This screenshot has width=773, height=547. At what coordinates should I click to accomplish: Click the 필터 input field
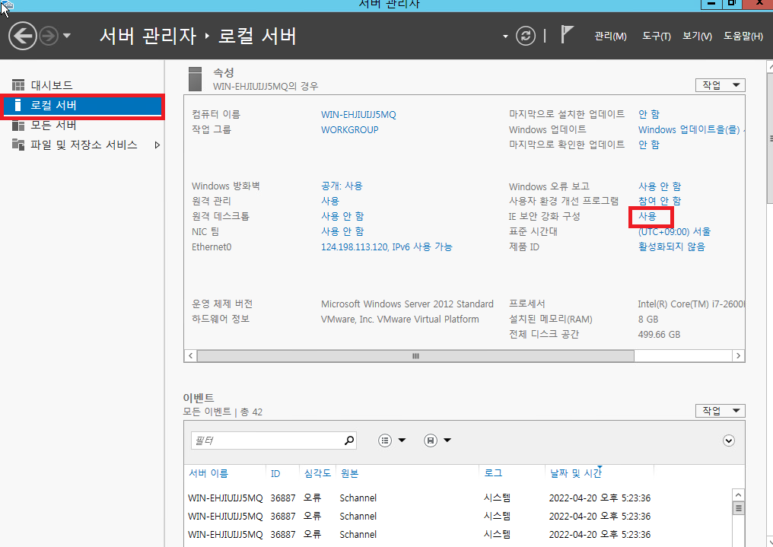[x=274, y=440]
